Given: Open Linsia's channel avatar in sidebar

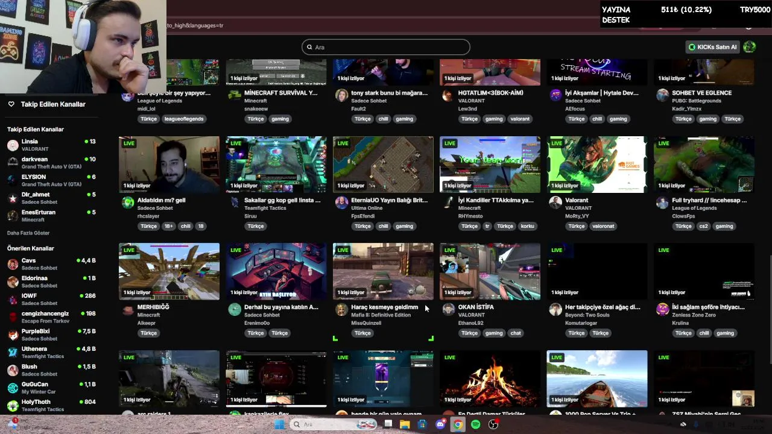Looking at the screenshot, I should 13,145.
